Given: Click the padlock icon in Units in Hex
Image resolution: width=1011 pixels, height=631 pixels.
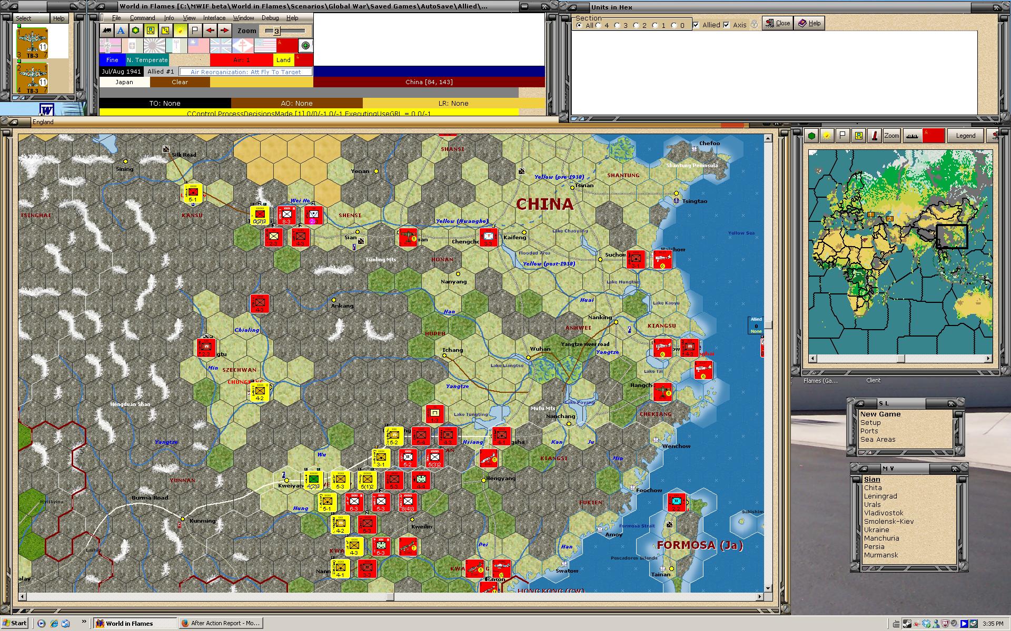Looking at the screenshot, I should click(x=755, y=24).
